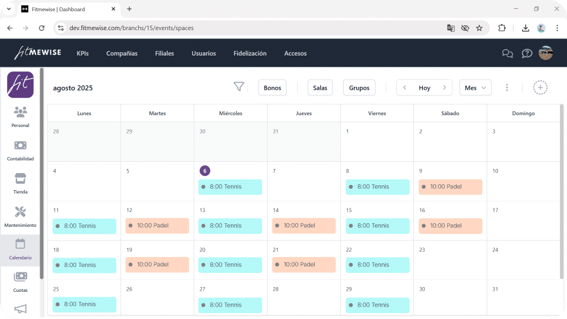The height and width of the screenshot is (319, 567).
Task: Open the browser downloads icon
Action: 526,28
